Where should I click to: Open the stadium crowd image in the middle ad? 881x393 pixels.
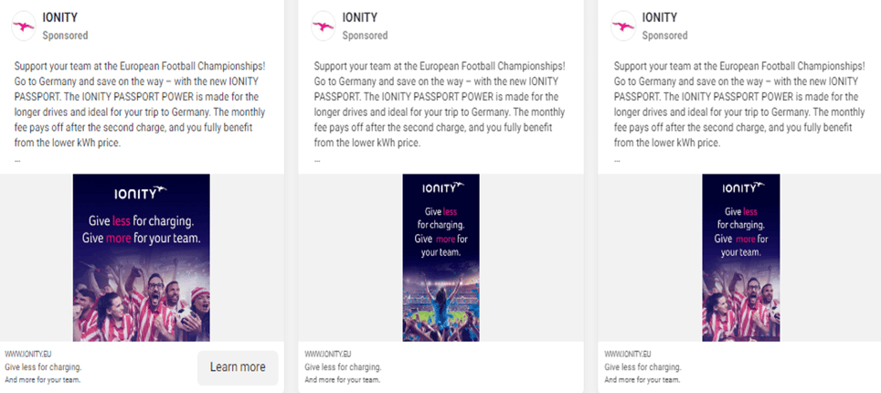(x=440, y=258)
